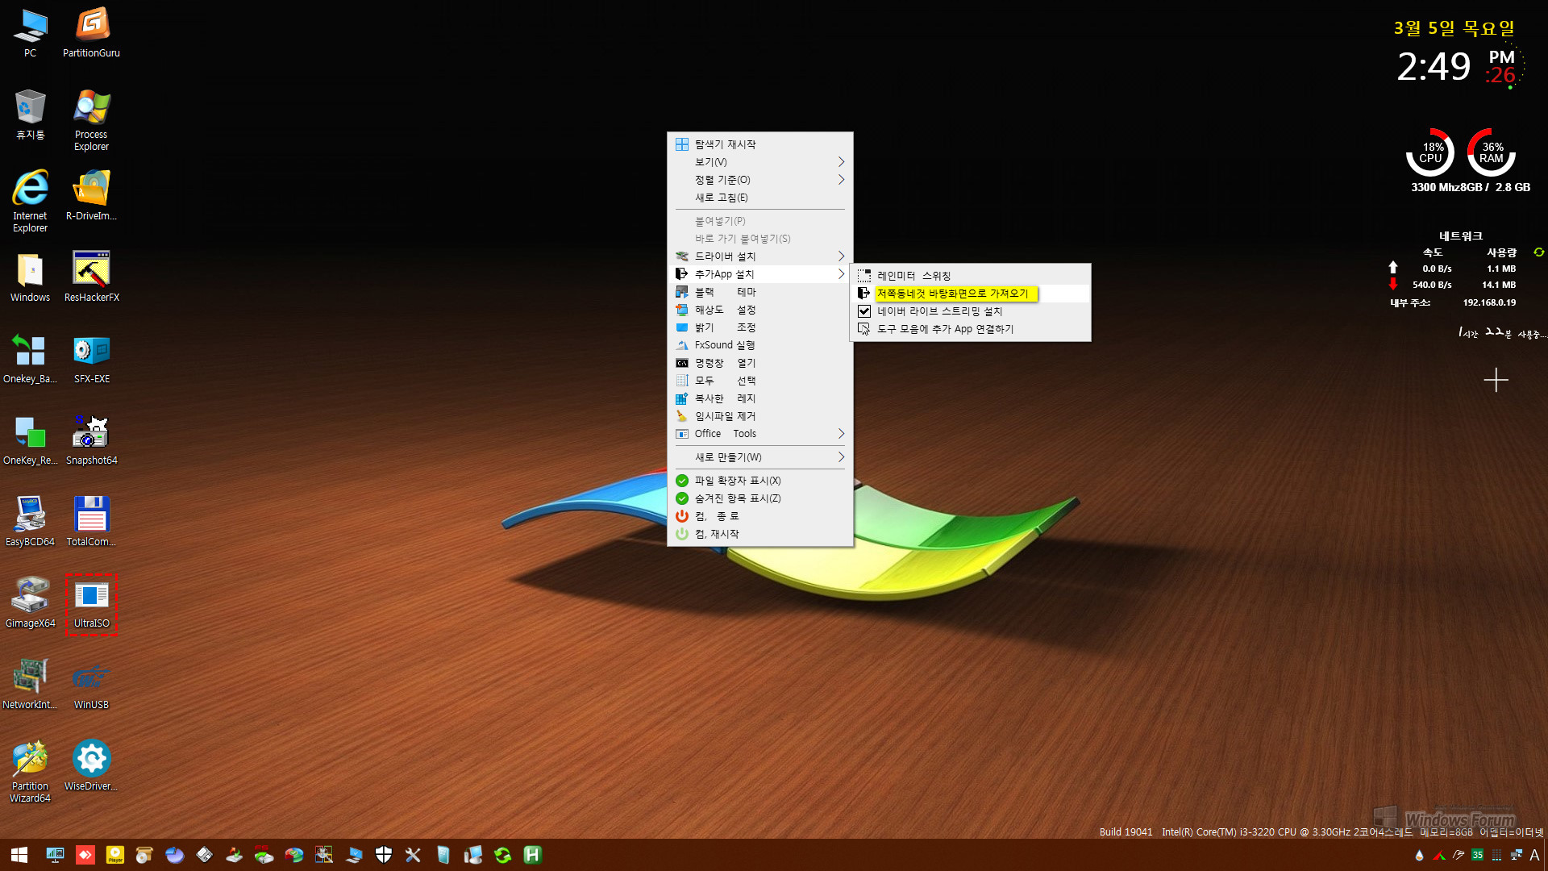Choose 컴, 종료 shutdown entry
The image size is (1548, 871).
point(760,516)
